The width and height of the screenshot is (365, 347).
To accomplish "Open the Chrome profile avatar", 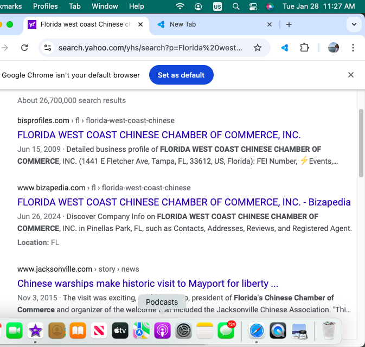I will pos(334,48).
